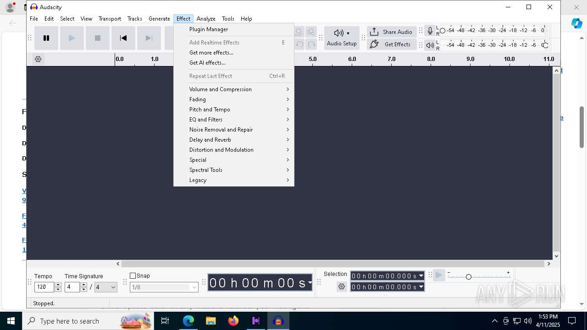This screenshot has height=330, width=587.
Task: Adjust the playback speed slider knob
Action: (x=468, y=277)
